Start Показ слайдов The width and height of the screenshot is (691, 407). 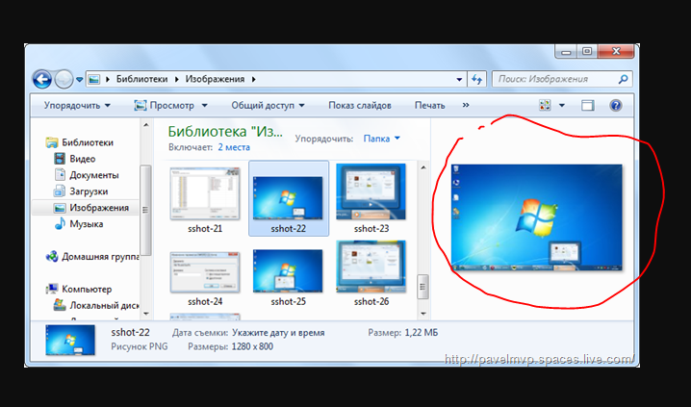click(x=360, y=105)
